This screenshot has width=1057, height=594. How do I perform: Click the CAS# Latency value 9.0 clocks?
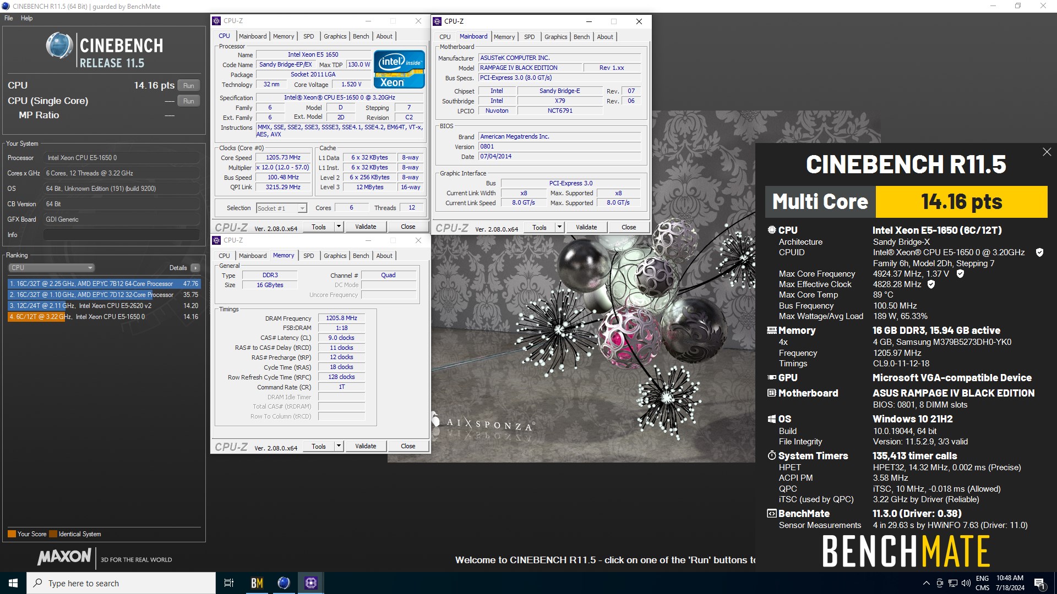(x=341, y=338)
